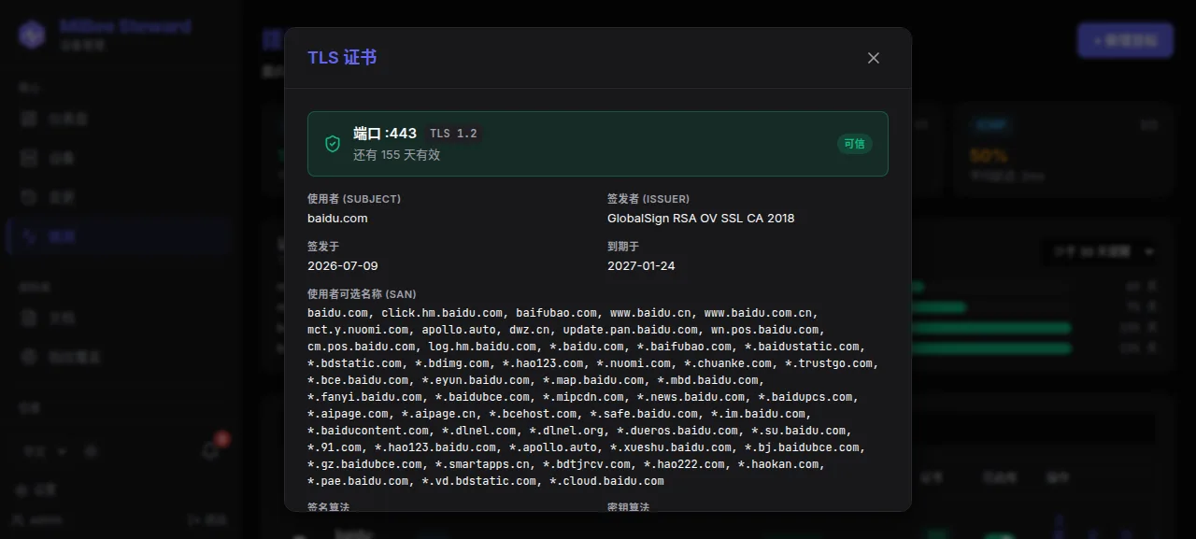Click SAN entry *.news.baidu.com
Screen dimensions: 1196x539
pyautogui.click(x=691, y=397)
